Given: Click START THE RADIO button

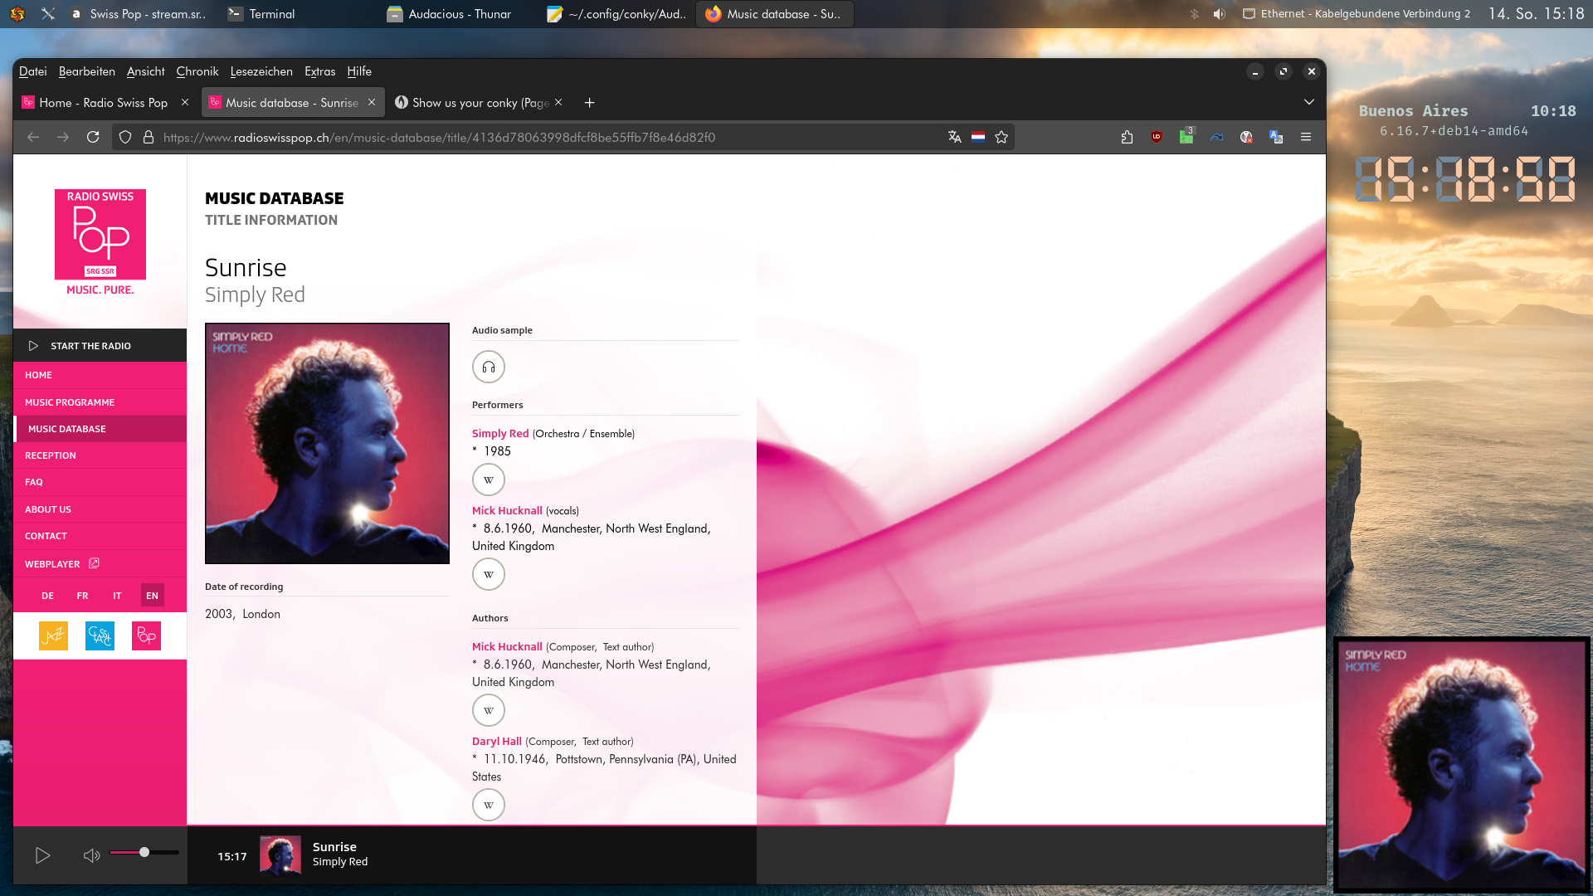Looking at the screenshot, I should coord(90,346).
